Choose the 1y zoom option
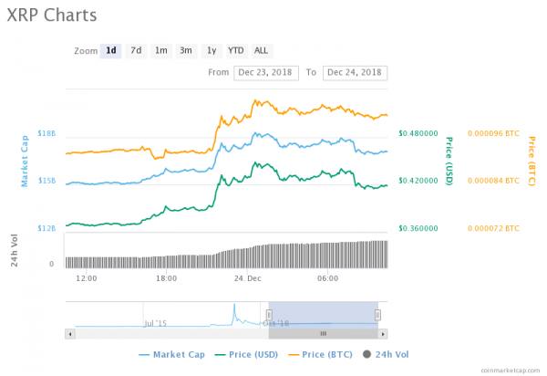This screenshot has height=376, width=547. (x=212, y=51)
